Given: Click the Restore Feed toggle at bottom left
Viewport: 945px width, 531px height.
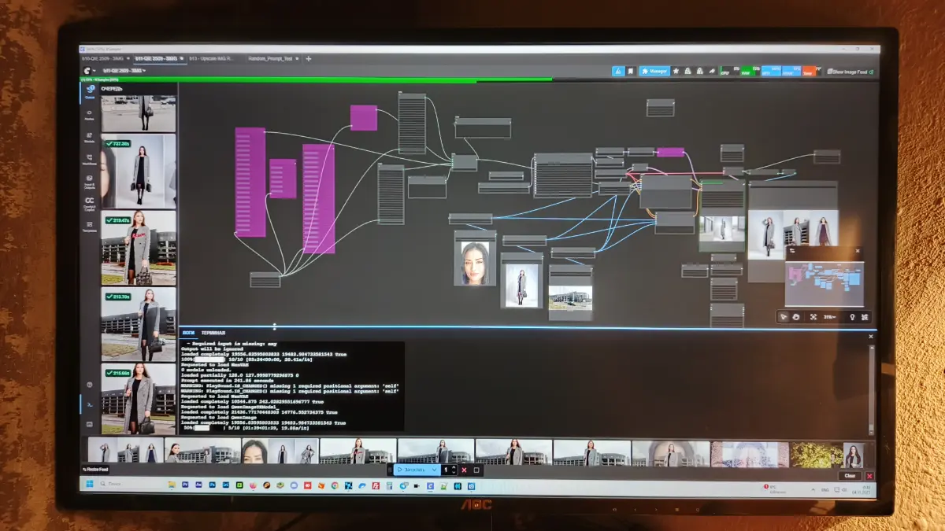Looking at the screenshot, I should 94,470.
